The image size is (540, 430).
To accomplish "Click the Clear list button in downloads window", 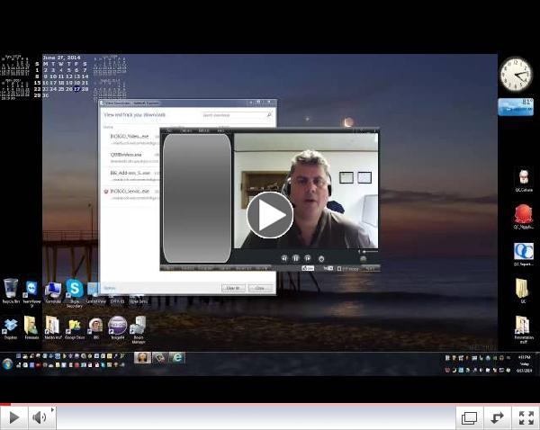I will tap(233, 288).
